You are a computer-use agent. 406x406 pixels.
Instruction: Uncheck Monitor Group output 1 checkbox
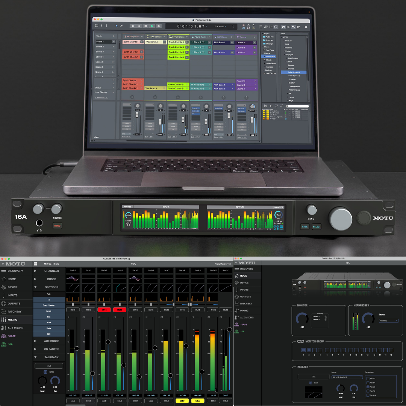click(303, 350)
